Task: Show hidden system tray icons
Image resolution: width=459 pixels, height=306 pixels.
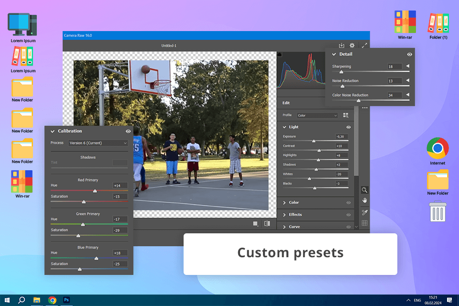Action: pyautogui.click(x=408, y=300)
